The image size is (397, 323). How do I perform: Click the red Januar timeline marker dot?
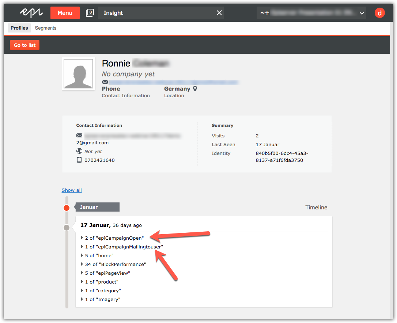67,208
